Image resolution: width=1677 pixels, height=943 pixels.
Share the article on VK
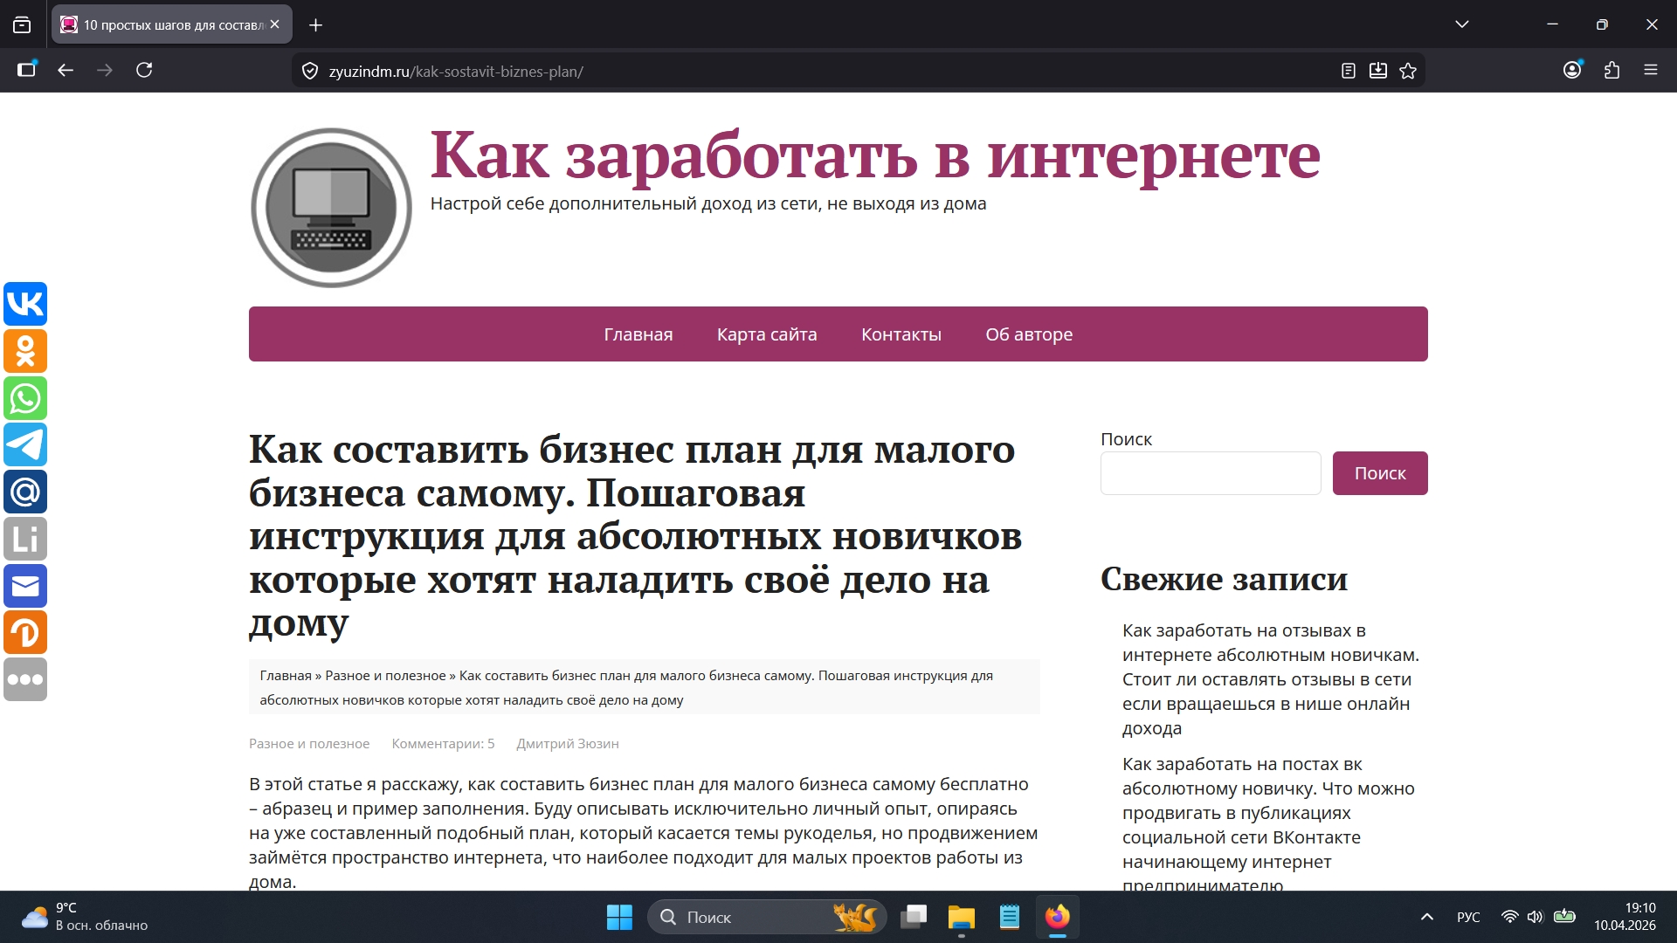pyautogui.click(x=26, y=304)
